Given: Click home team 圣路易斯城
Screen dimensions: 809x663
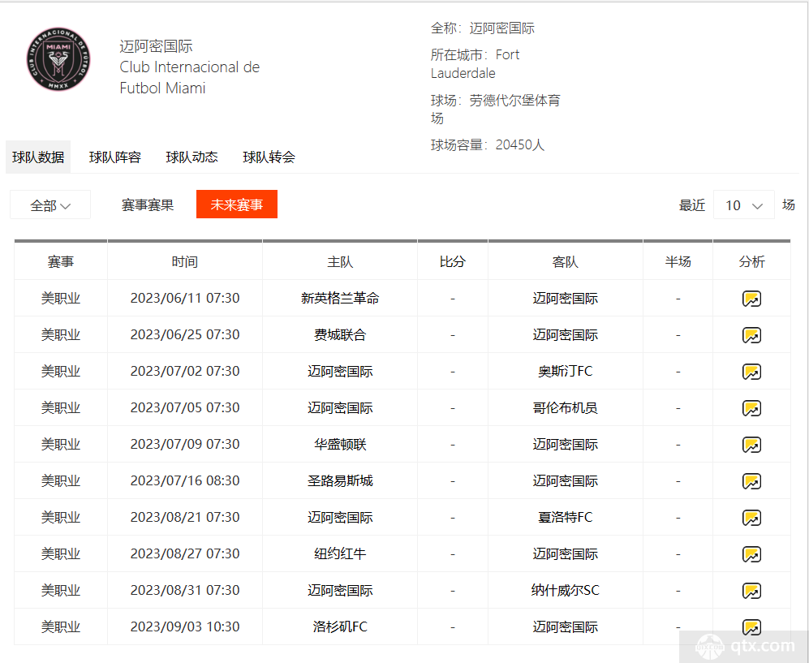Looking at the screenshot, I should pyautogui.click(x=340, y=481).
